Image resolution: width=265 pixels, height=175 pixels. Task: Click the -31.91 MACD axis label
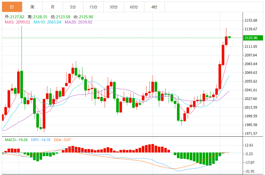point(249,171)
